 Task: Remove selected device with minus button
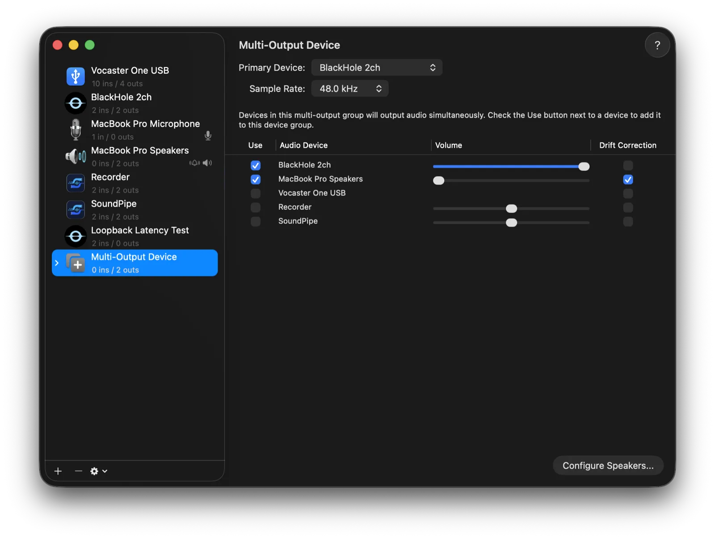(78, 471)
